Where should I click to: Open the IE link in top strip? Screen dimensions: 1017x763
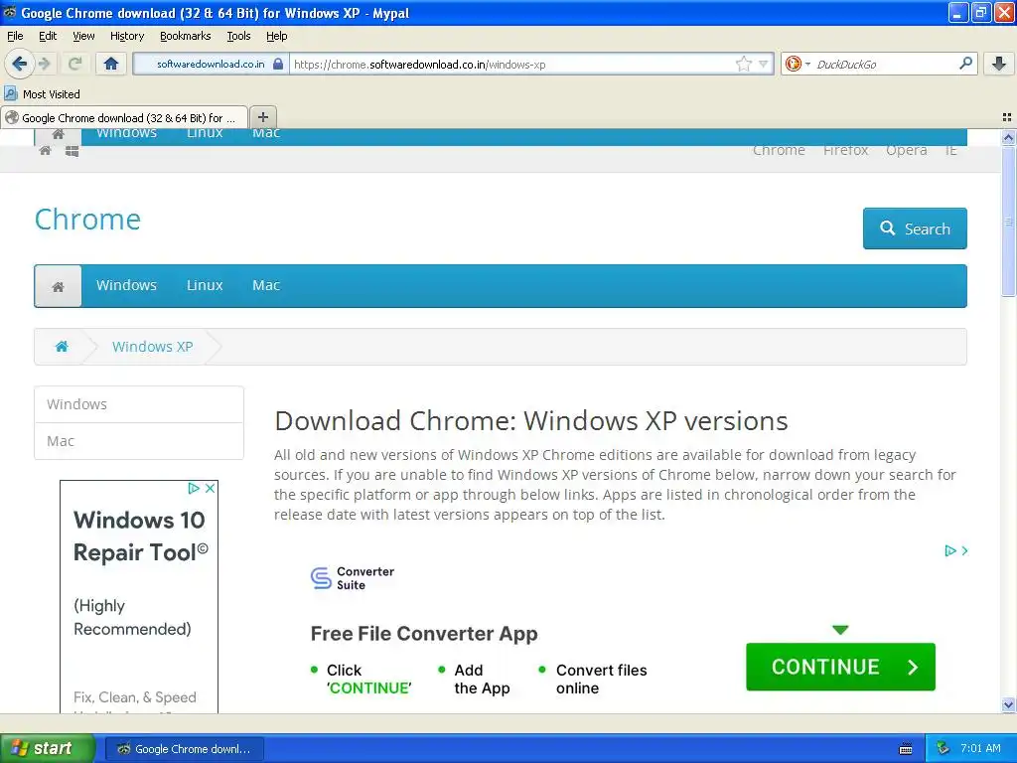pos(950,150)
